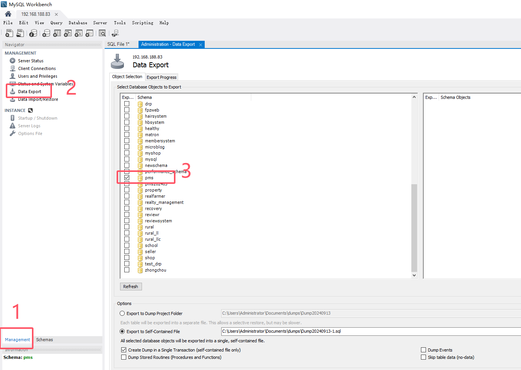Select Data Export in Navigator
521x370 pixels.
pyautogui.click(x=30, y=92)
